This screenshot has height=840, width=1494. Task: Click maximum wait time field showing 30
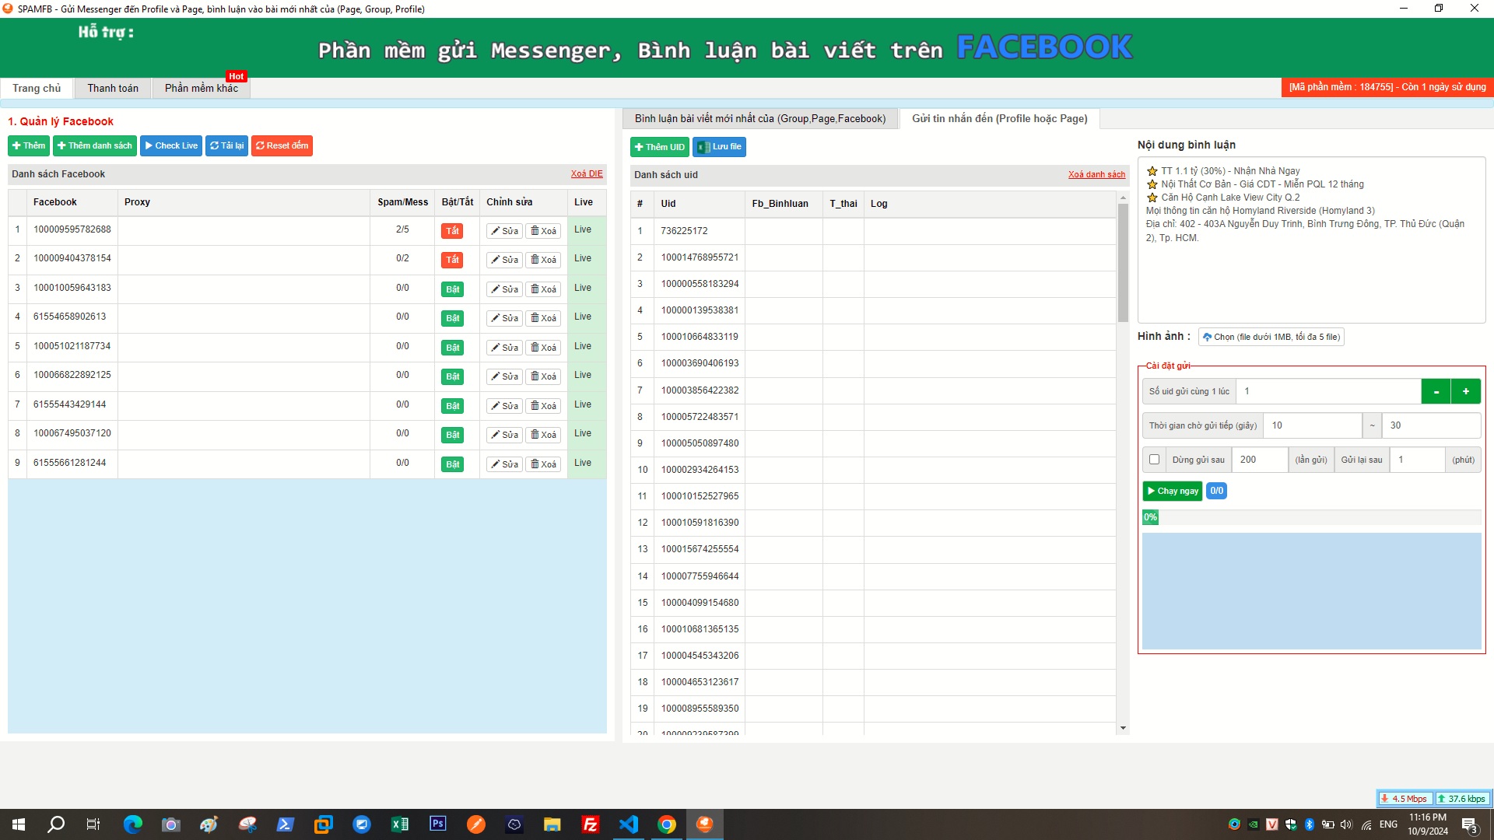[x=1431, y=425]
